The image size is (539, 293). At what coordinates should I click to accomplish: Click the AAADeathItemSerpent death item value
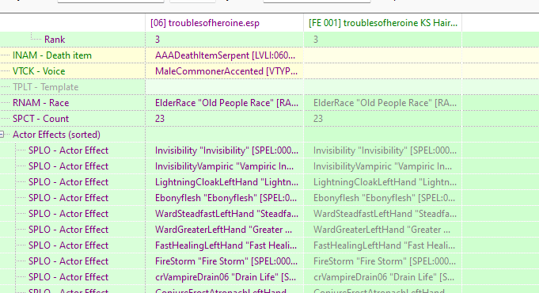pos(225,55)
